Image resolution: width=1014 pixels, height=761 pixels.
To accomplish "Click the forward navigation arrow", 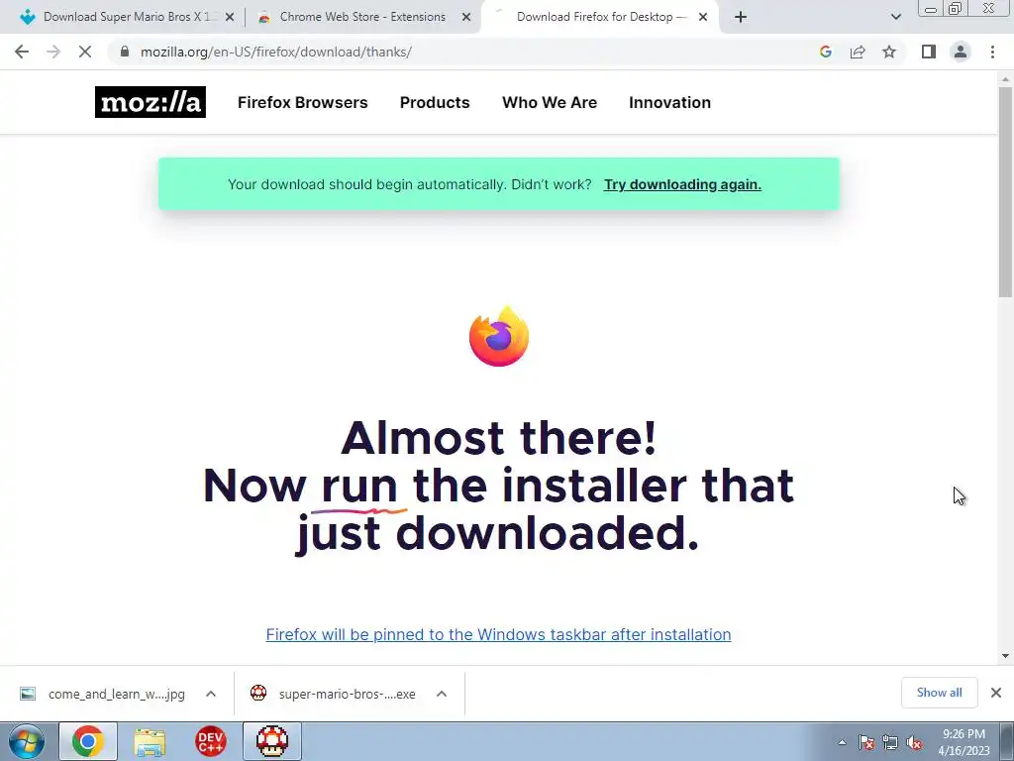I will (53, 52).
